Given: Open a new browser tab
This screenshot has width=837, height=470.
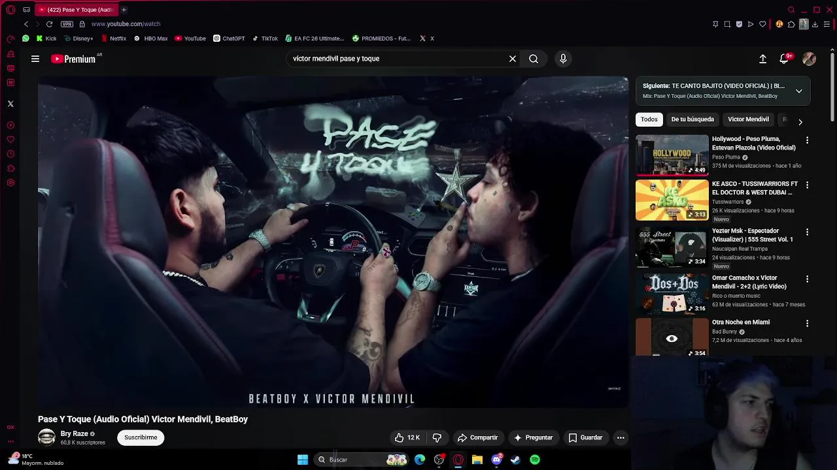Looking at the screenshot, I should click(x=124, y=10).
